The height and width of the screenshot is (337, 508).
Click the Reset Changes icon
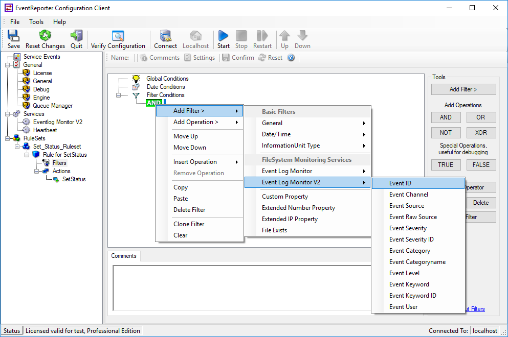point(45,36)
